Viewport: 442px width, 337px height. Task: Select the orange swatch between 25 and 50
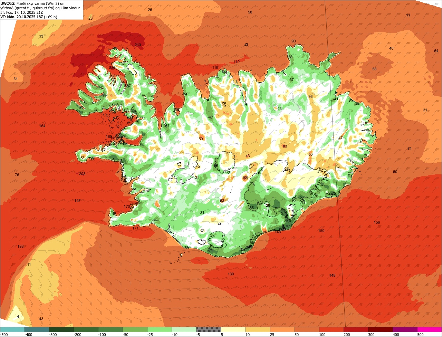pyautogui.click(x=282, y=329)
